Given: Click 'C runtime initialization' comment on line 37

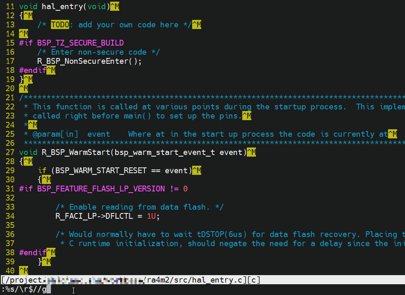Looking at the screenshot, I should [125, 244].
